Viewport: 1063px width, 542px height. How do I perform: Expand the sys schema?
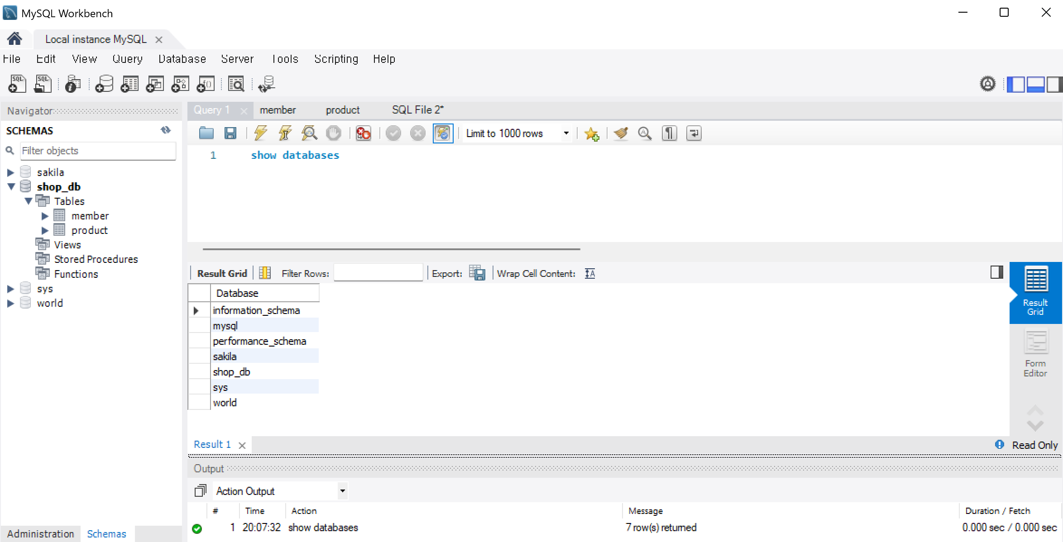pyautogui.click(x=10, y=289)
